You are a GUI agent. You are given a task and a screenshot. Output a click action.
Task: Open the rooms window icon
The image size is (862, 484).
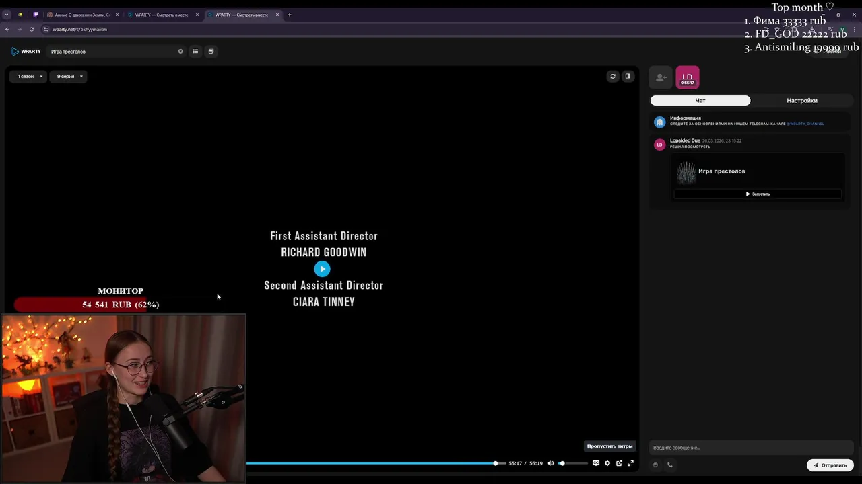click(211, 51)
